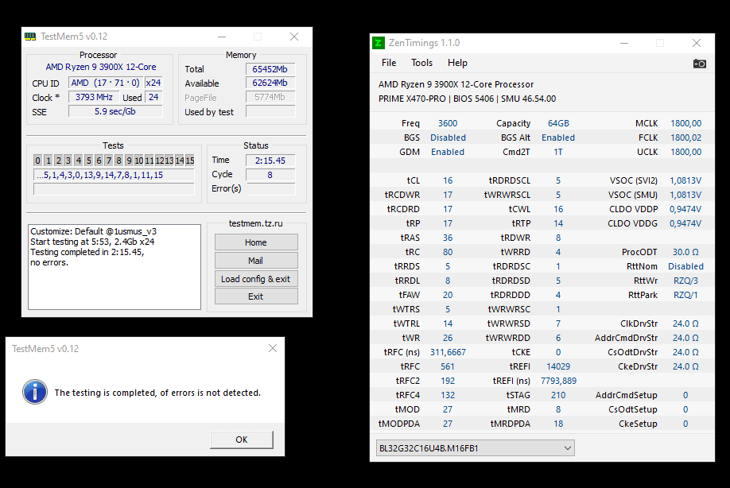Click the Home button in TestMem5
The height and width of the screenshot is (488, 730).
point(256,242)
